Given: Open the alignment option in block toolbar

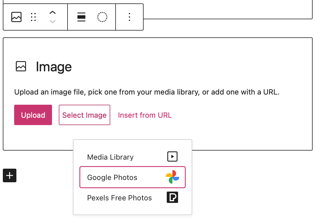Looking at the screenshot, I should [x=81, y=17].
